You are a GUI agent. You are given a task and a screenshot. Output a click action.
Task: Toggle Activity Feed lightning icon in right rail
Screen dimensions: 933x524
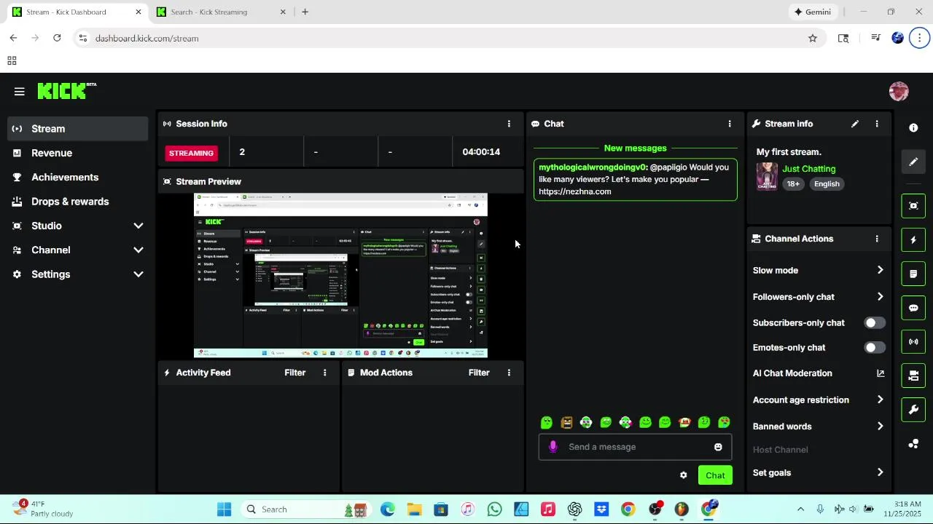click(913, 240)
